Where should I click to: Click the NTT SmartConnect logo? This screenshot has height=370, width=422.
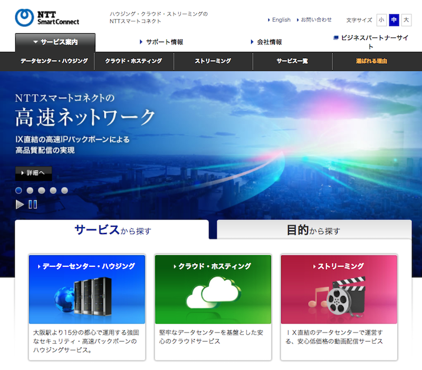[47, 18]
